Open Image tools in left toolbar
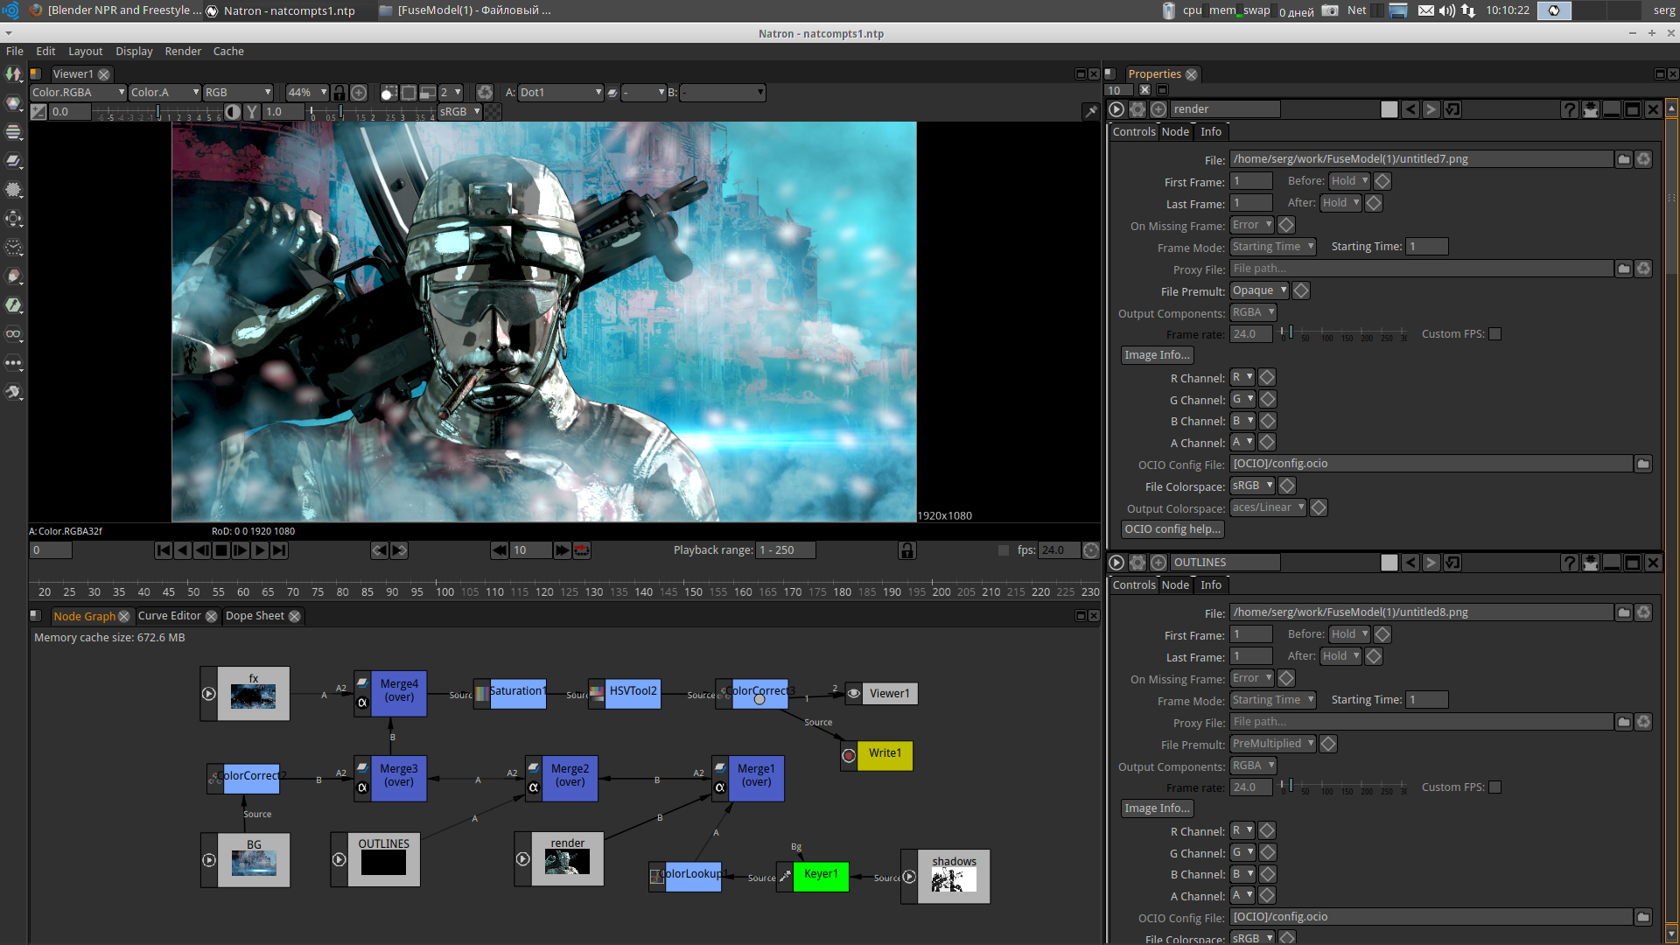Viewport: 1680px width, 945px height. (x=13, y=74)
